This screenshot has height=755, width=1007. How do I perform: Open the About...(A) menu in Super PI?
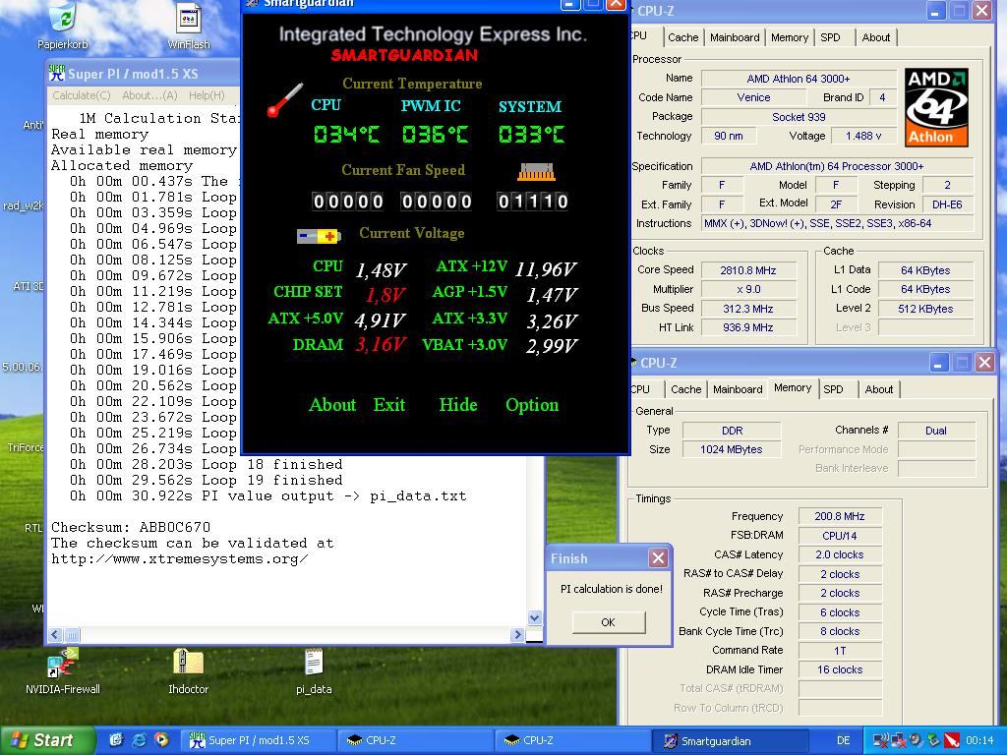149,95
